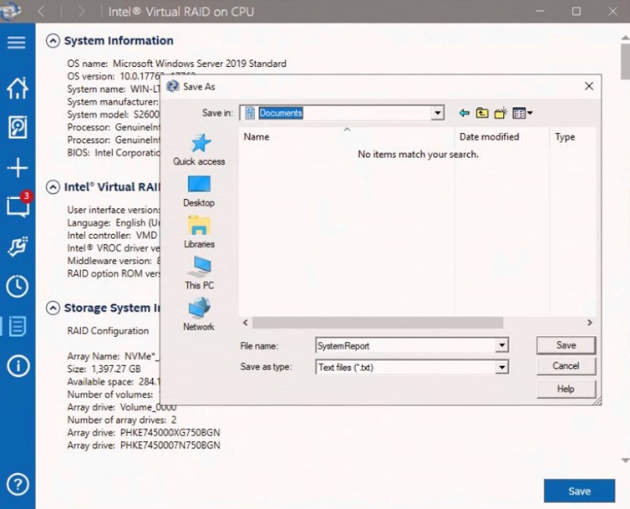Select the system report document icon
Viewport: 630px width, 509px height.
point(18,326)
